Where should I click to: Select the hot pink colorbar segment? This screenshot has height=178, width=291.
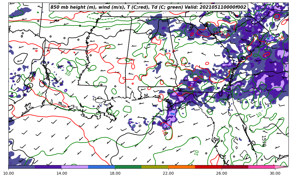pos(262,167)
